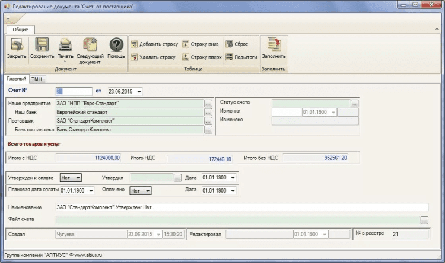The width and height of the screenshot is (445, 263).
Task: Add a row with Добавить строку
Action: pos(154,44)
